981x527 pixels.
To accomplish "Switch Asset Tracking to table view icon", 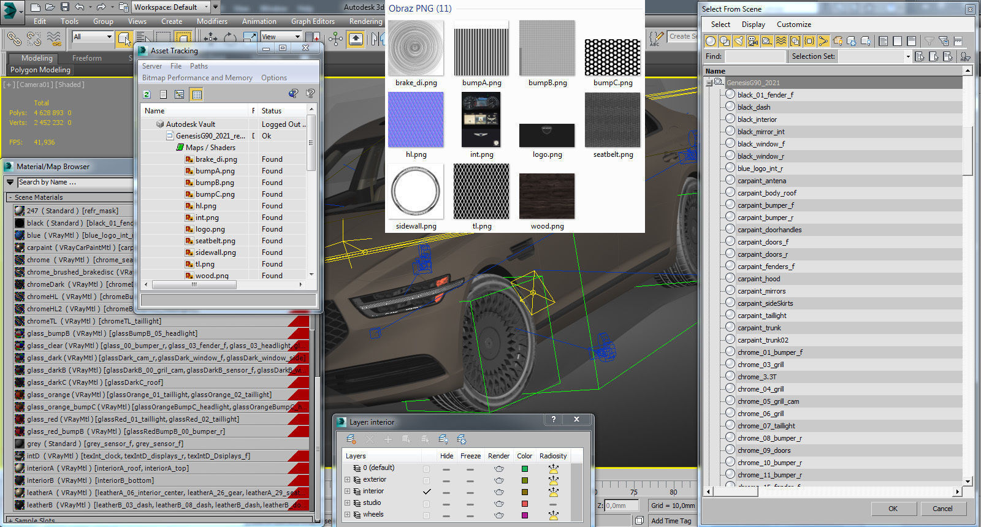I will [196, 94].
